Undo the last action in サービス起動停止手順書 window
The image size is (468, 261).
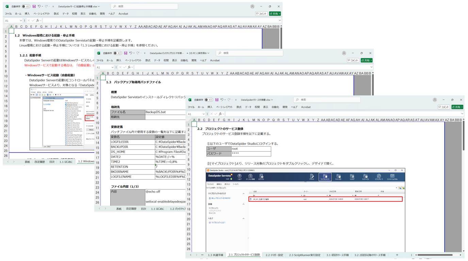(39, 6)
